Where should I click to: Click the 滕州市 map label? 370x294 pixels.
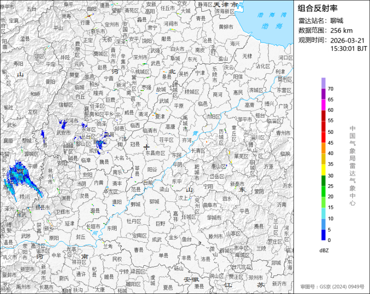216,236
